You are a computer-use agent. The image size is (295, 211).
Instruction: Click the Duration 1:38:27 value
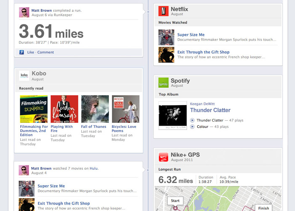tap(205, 182)
